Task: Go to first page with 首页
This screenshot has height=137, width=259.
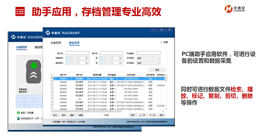Action: (x=133, y=115)
